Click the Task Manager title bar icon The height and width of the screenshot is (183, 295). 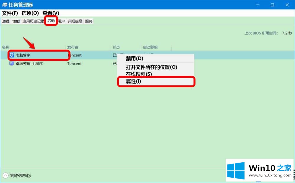pos(4,5)
